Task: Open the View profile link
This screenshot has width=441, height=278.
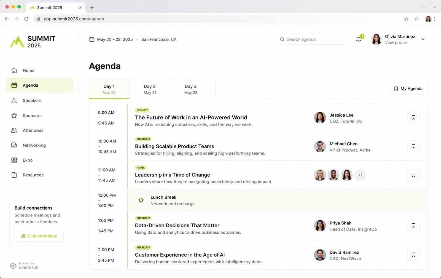Action: coord(396,42)
